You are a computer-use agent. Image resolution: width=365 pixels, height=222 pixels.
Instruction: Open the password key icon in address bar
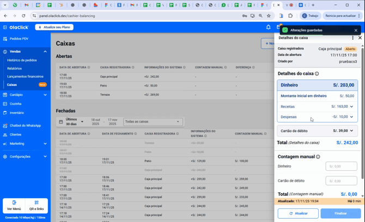245,16
